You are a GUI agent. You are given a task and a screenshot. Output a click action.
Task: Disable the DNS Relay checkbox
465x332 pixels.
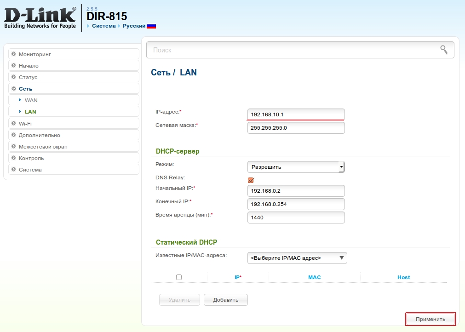tap(251, 180)
